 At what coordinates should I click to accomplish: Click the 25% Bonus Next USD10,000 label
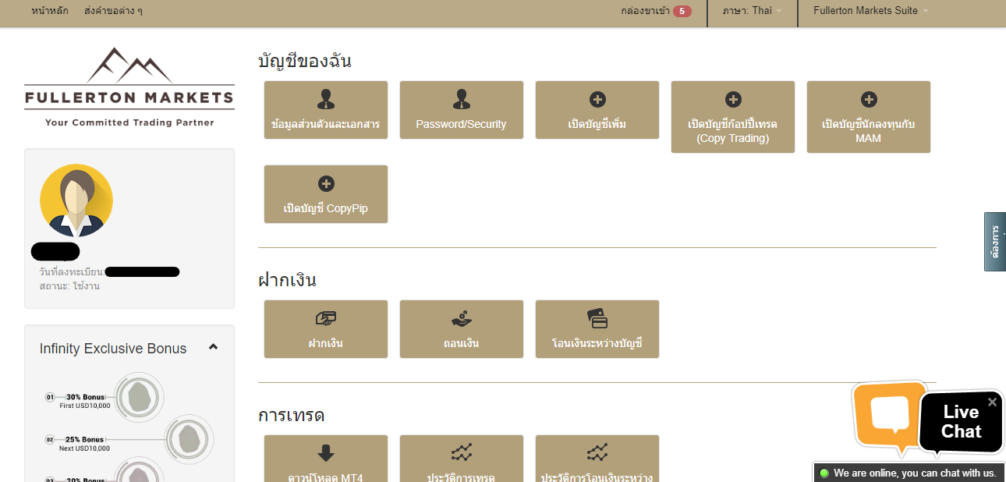coord(84,443)
